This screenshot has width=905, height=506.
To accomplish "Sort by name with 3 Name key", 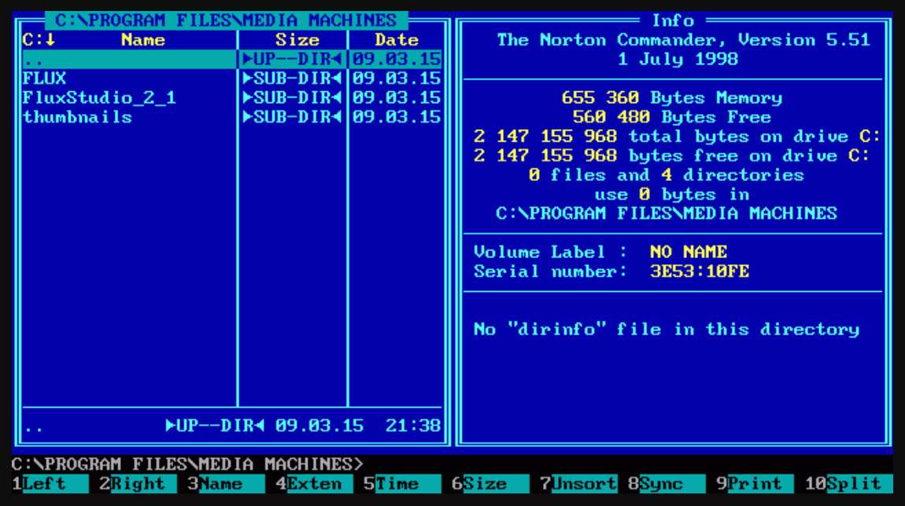I will pos(227,483).
